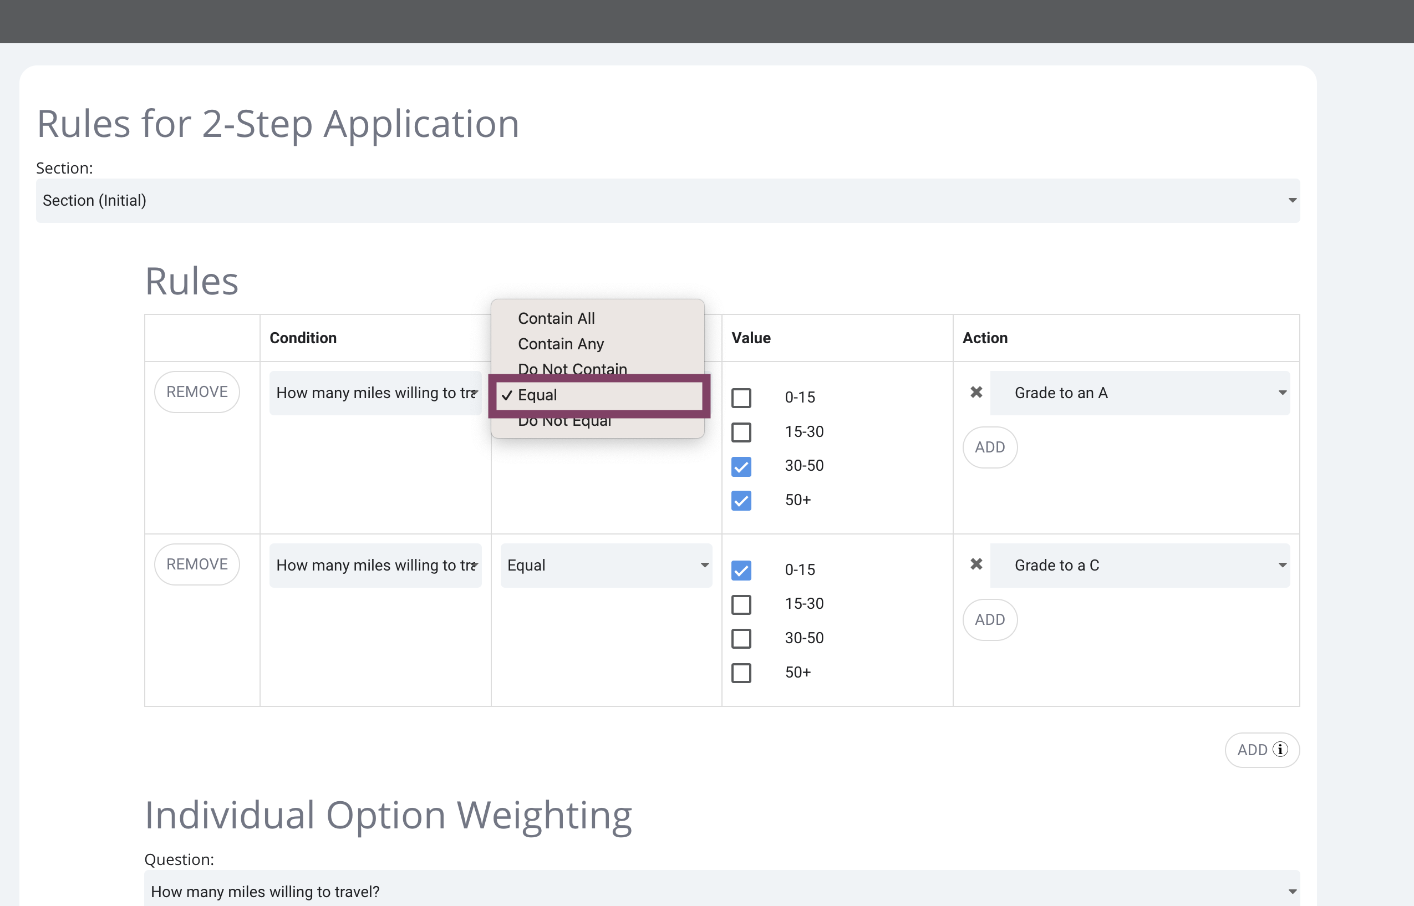Click REMOVE for the Grade to an A rule
Image resolution: width=1414 pixels, height=906 pixels.
[x=197, y=392]
